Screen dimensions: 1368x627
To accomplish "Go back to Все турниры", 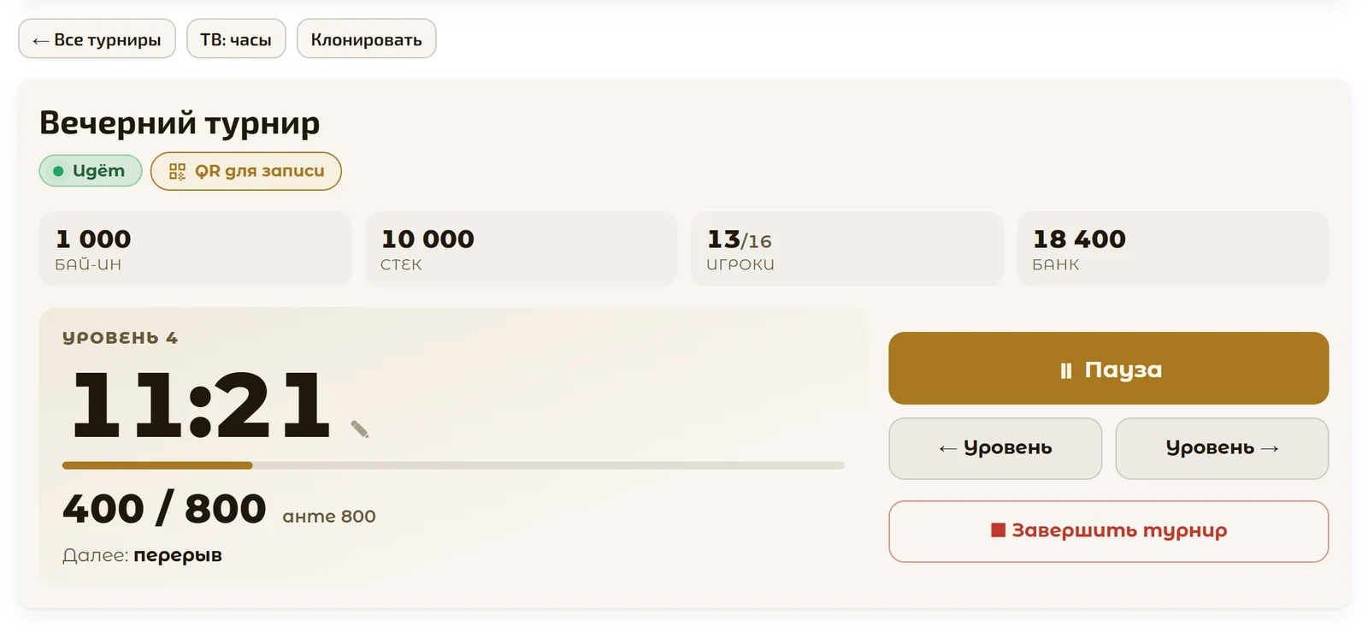I will [97, 39].
